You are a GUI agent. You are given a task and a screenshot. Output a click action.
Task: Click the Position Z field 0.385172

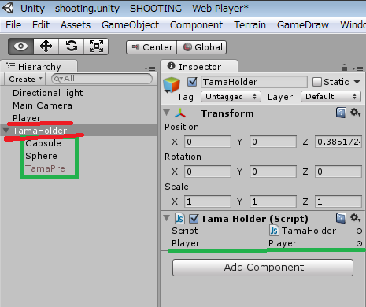[338, 142]
